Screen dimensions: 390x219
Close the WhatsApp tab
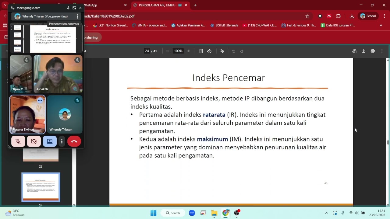click(x=125, y=5)
